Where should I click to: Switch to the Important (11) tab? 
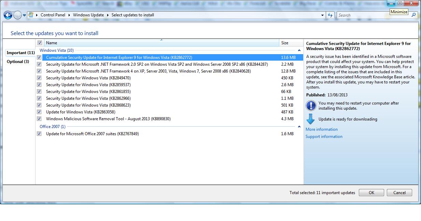pos(20,53)
